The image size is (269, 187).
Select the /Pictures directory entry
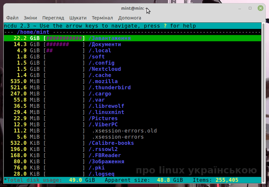[133, 118]
